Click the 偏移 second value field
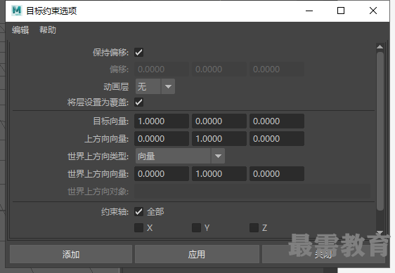This screenshot has height=273, width=395. pyautogui.click(x=219, y=69)
